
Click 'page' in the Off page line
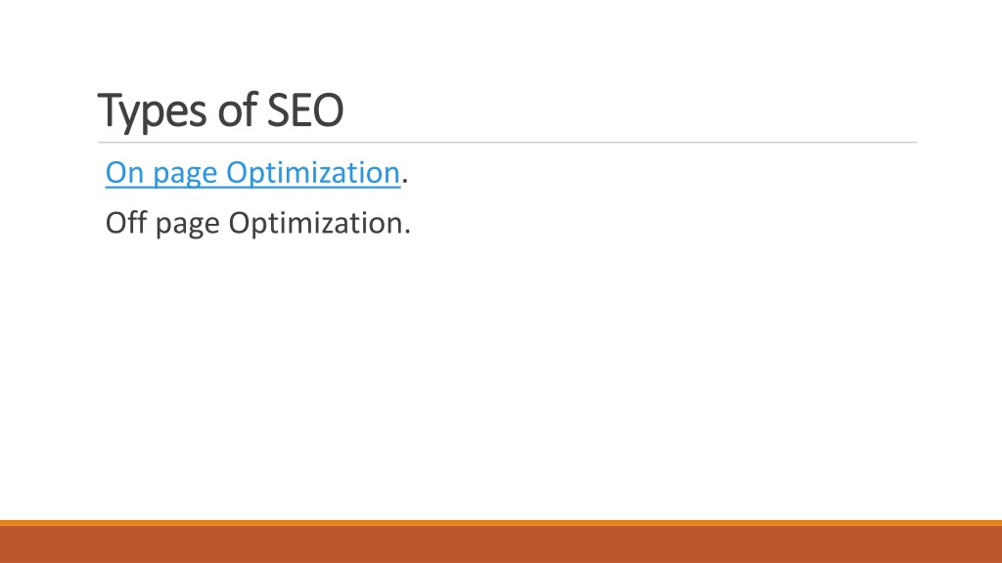point(188,226)
